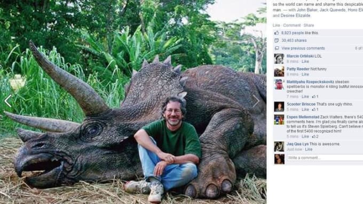Click Espen Mellemstad's profile avatar
This screenshot has height=204, width=363.
pyautogui.click(x=279, y=120)
